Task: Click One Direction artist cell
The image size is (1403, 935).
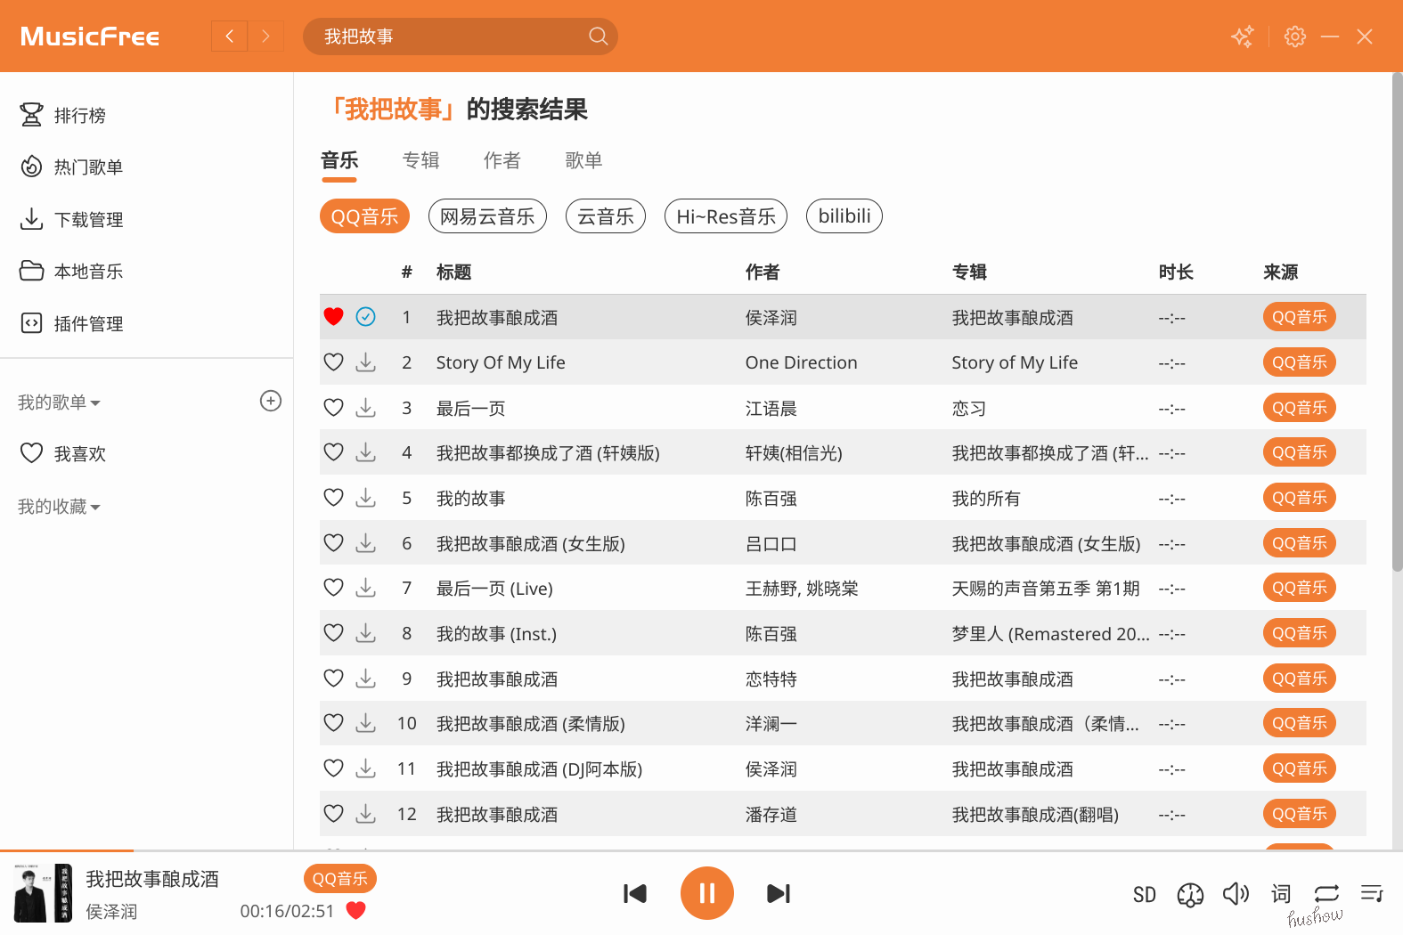Action: click(x=802, y=362)
